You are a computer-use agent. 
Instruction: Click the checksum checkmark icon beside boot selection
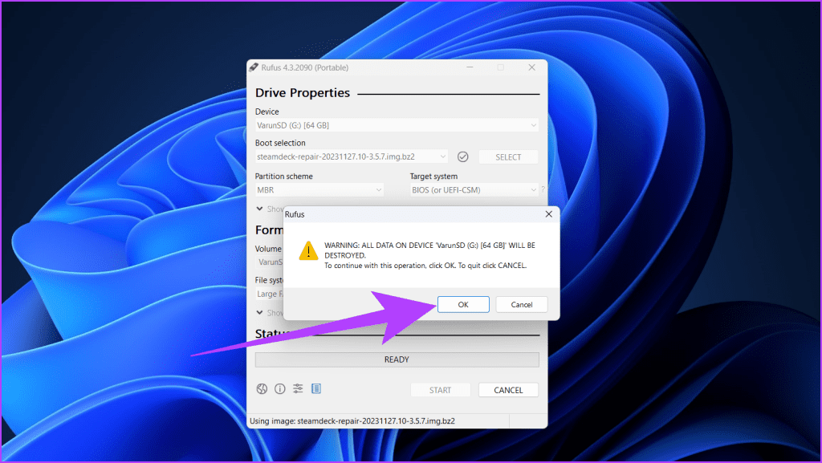(463, 156)
